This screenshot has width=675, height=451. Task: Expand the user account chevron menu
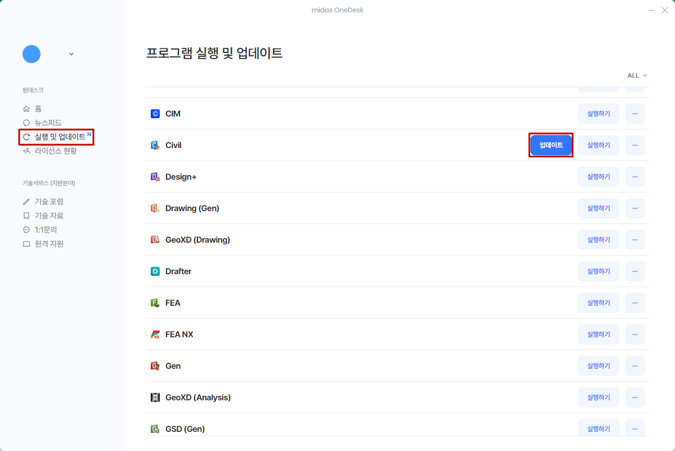coord(71,54)
